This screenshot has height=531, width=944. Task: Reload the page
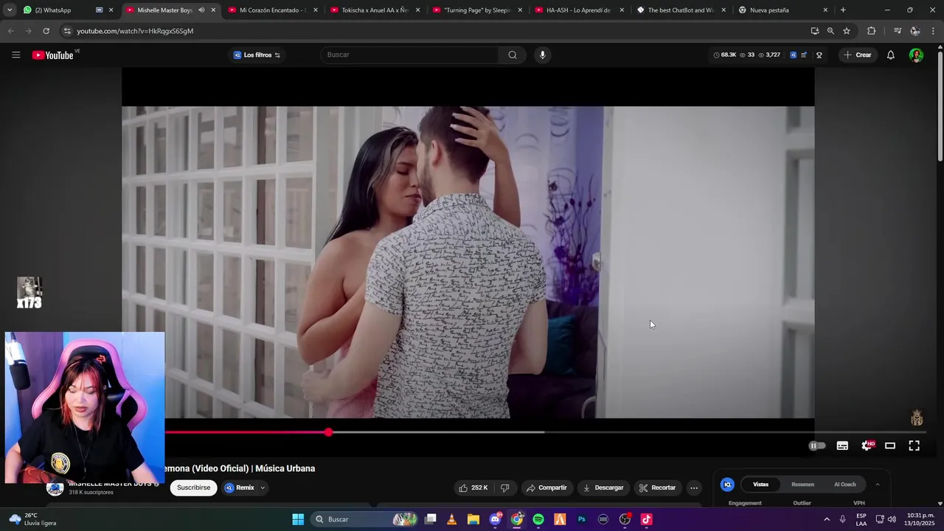pyautogui.click(x=46, y=31)
